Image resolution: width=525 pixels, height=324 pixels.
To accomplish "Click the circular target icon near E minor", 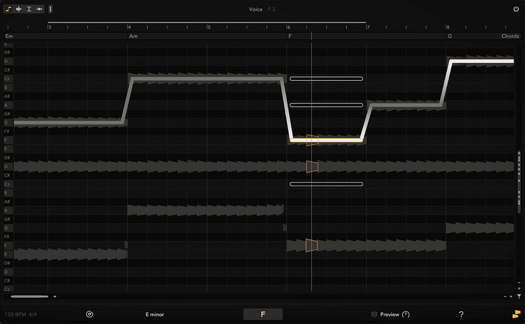I will (x=90, y=314).
